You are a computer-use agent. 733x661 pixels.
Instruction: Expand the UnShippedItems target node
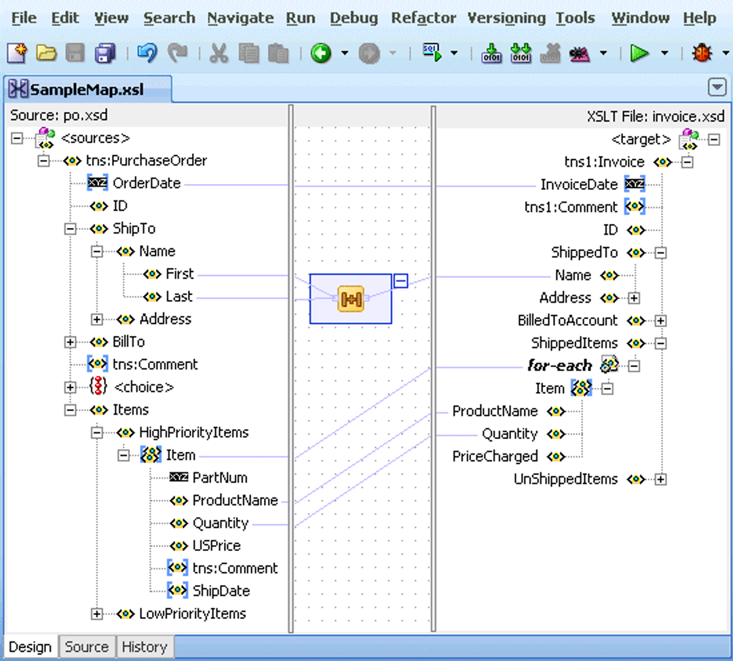tap(660, 479)
